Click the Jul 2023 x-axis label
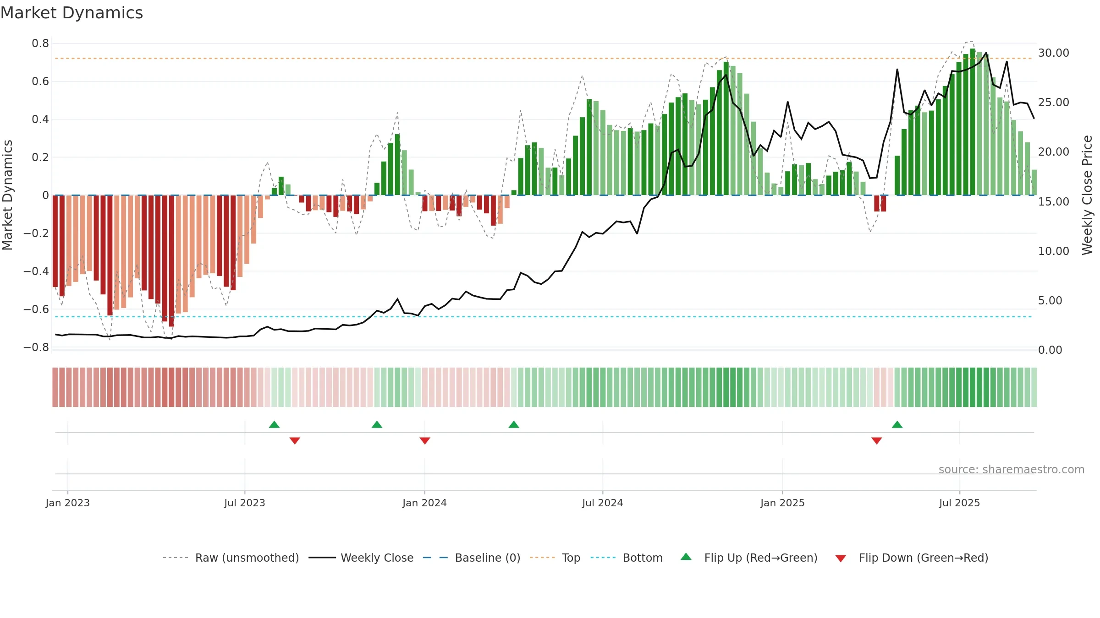The image size is (1100, 618). click(245, 503)
